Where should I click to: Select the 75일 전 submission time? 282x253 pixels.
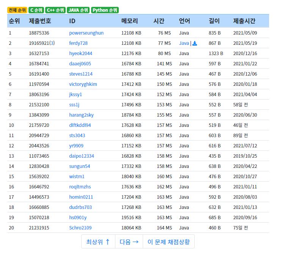tap(241, 228)
